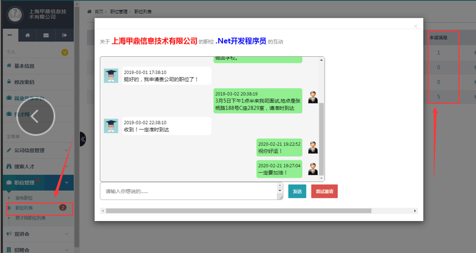Click the chat vertical scrollbar thumb

coord(321,139)
